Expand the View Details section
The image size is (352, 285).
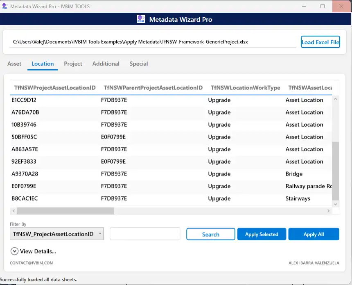(x=33, y=251)
